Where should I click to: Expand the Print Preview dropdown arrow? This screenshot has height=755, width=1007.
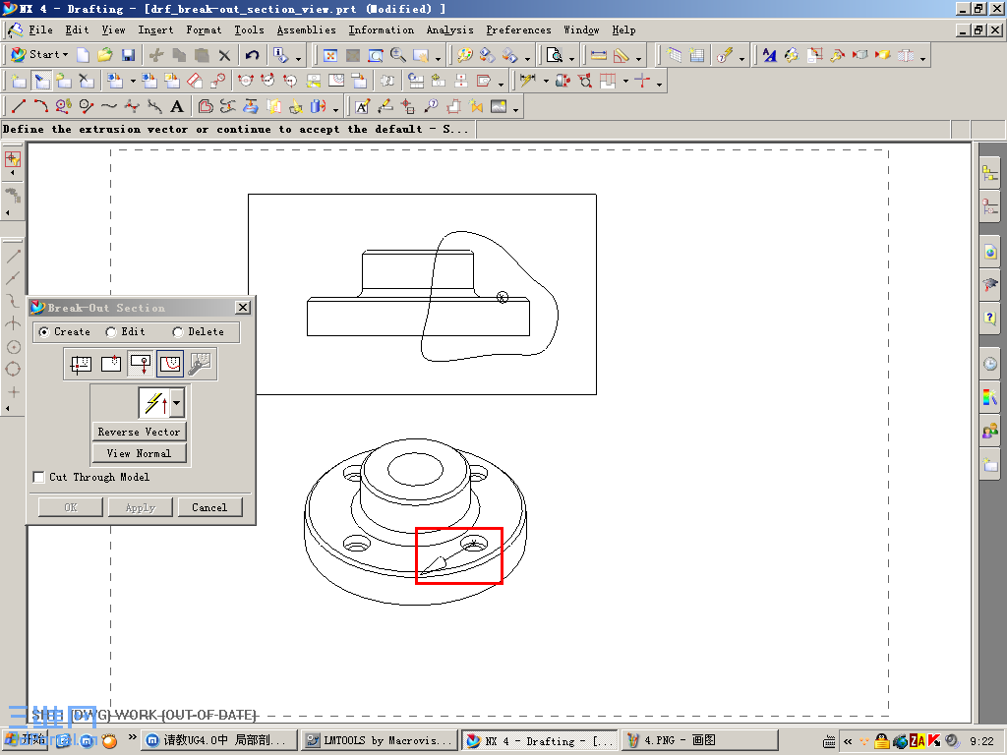[571, 58]
